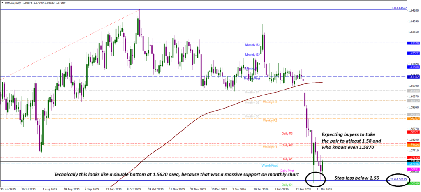Click the Weekly R3 orange label
This screenshot has width=421, height=192.
pyautogui.click(x=270, y=102)
